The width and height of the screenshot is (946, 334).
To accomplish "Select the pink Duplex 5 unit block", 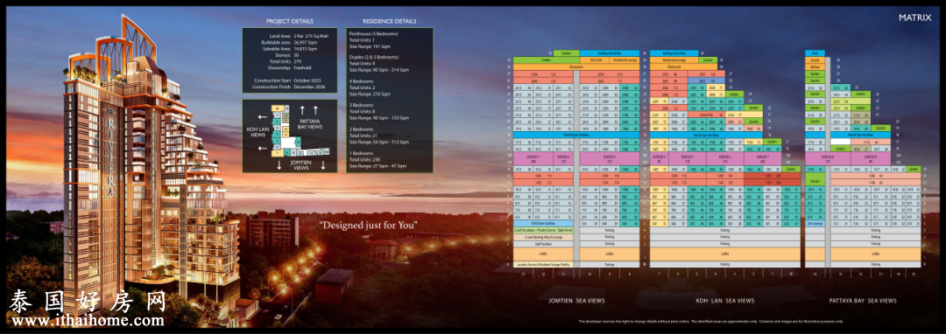I will [x=610, y=159].
